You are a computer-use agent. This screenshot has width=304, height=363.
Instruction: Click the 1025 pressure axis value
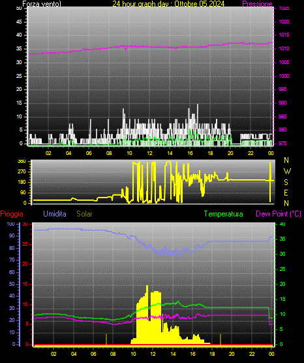(x=284, y=9)
